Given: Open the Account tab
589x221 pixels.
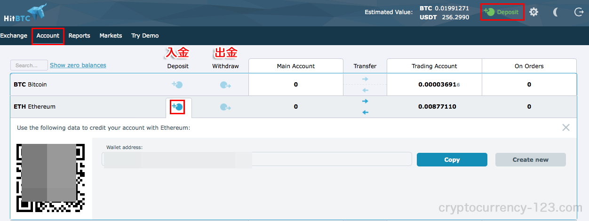Looking at the screenshot, I should [x=48, y=36].
